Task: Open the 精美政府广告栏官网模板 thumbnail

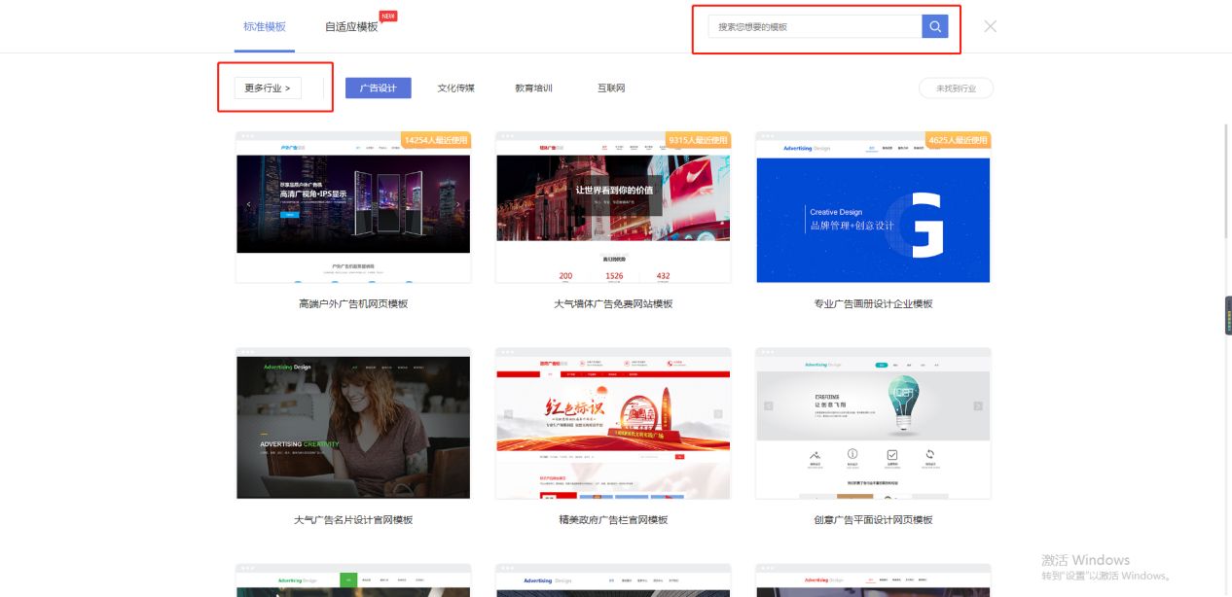Action: [613, 422]
